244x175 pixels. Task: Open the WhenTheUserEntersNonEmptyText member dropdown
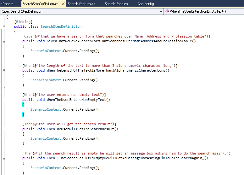pyautogui.click(x=204, y=11)
